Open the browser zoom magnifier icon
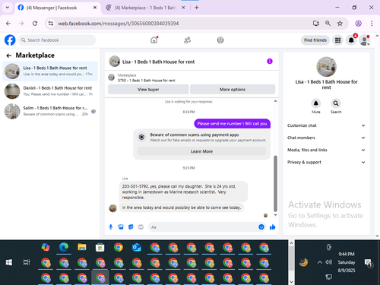This screenshot has height=285, width=380. click(x=328, y=24)
